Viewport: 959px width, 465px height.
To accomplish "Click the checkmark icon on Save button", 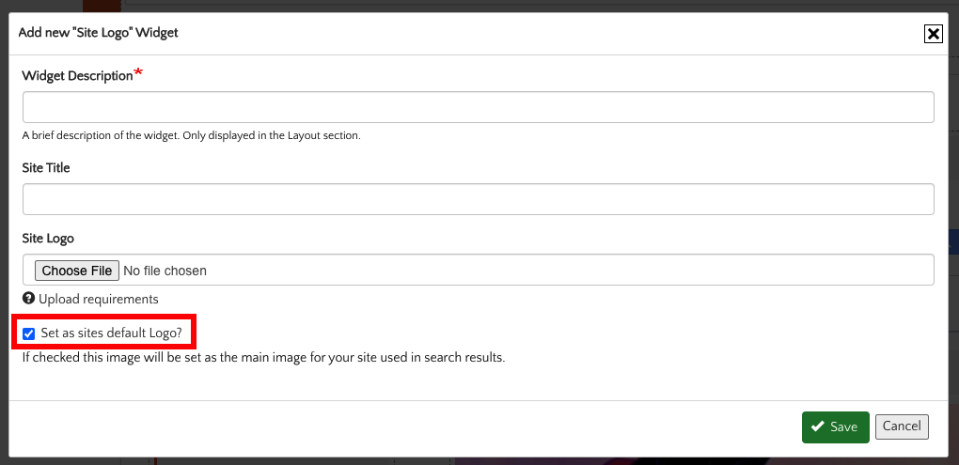I will pos(817,426).
